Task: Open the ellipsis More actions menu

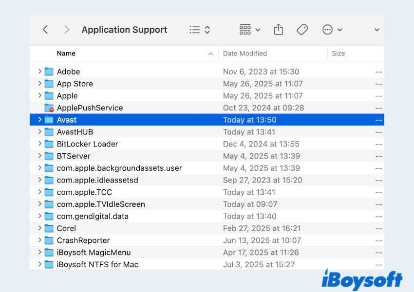Action: click(332, 30)
